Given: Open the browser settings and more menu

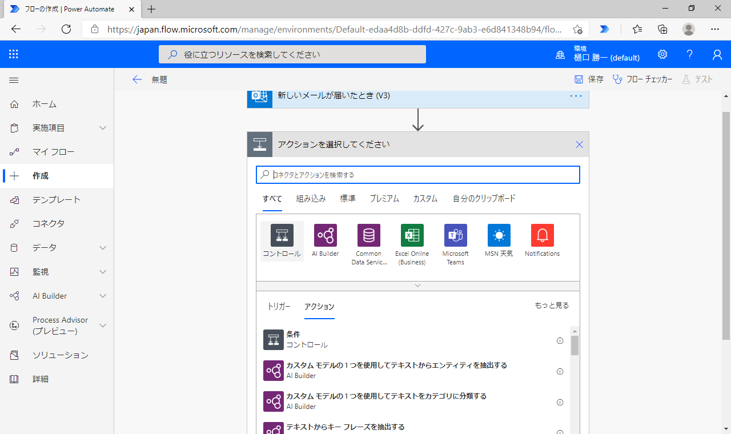Looking at the screenshot, I should tap(715, 29).
